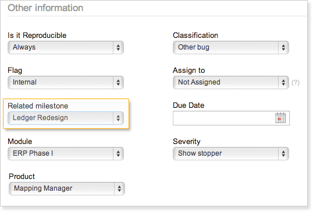Image resolution: width=313 pixels, height=214 pixels.
Task: Open the Is it Reproducible dropdown
Action: pos(66,47)
